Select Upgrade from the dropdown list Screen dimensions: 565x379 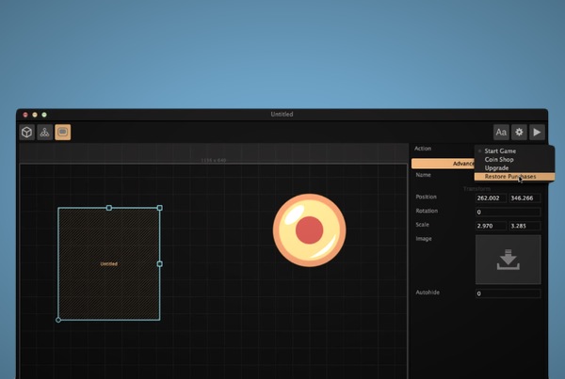(x=497, y=168)
